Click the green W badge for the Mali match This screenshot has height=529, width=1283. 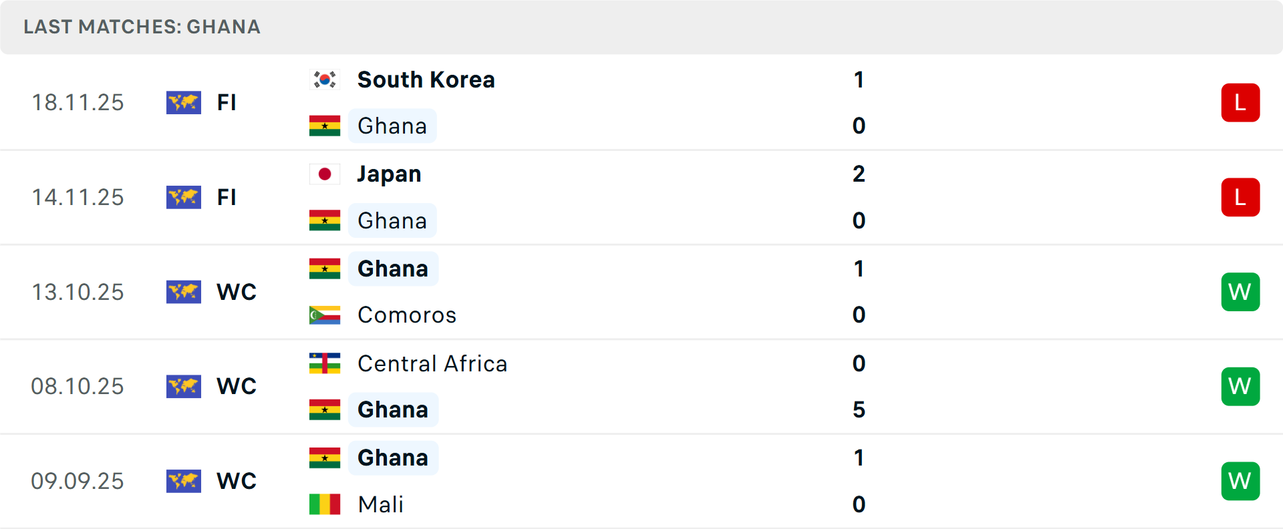pyautogui.click(x=1240, y=481)
